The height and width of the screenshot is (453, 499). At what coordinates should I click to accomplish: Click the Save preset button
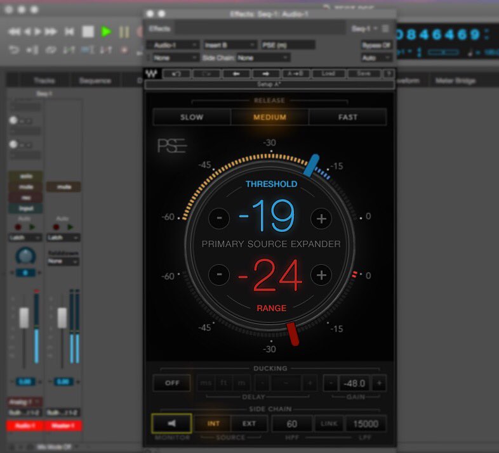[364, 73]
